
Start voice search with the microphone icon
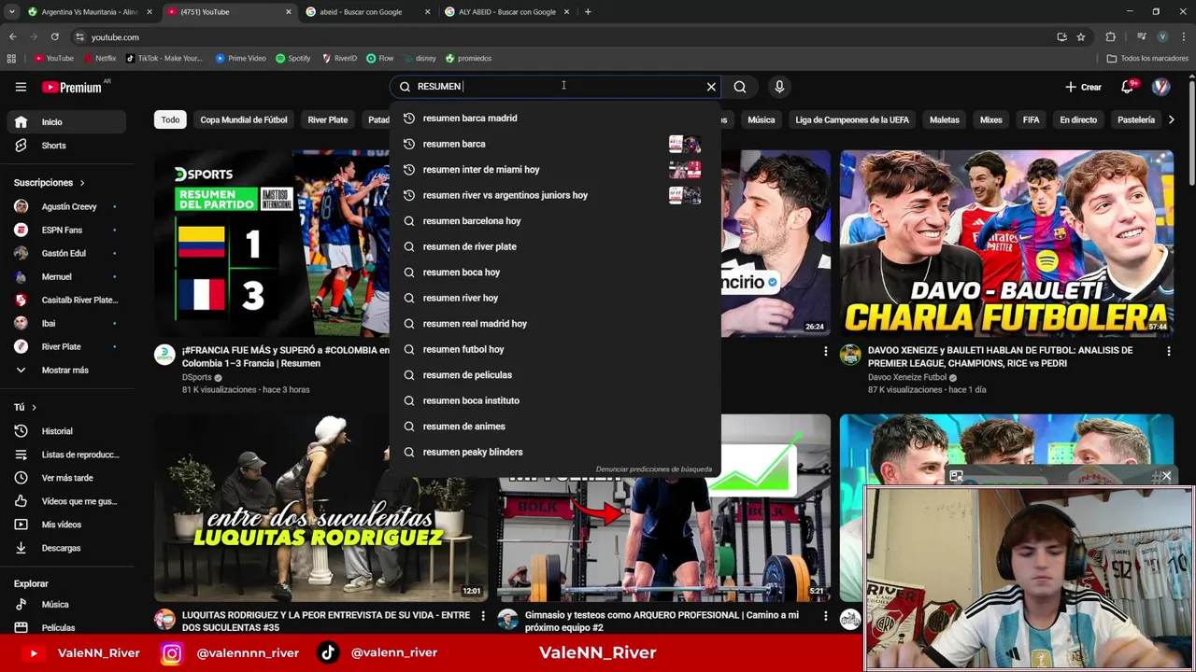(779, 87)
